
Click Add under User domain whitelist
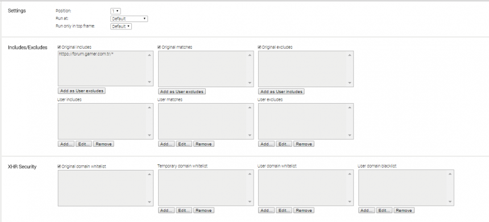(266, 211)
